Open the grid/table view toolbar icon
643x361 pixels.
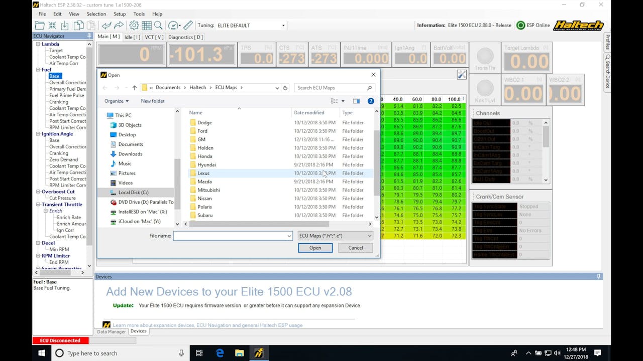point(146,25)
